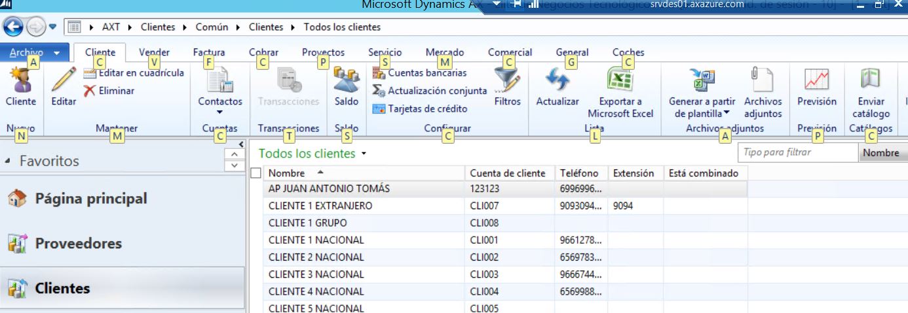
Task: Click AXT in the breadcrumb
Action: point(111,27)
